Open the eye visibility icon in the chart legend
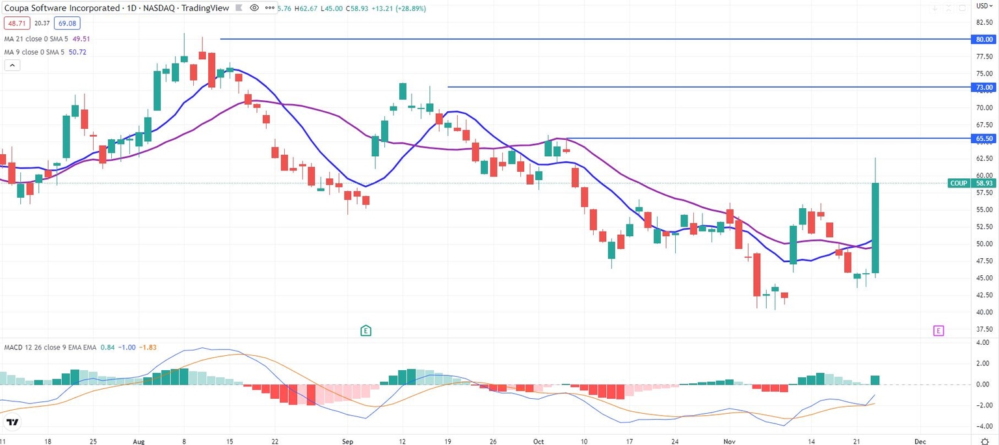999x445 pixels. point(254,8)
